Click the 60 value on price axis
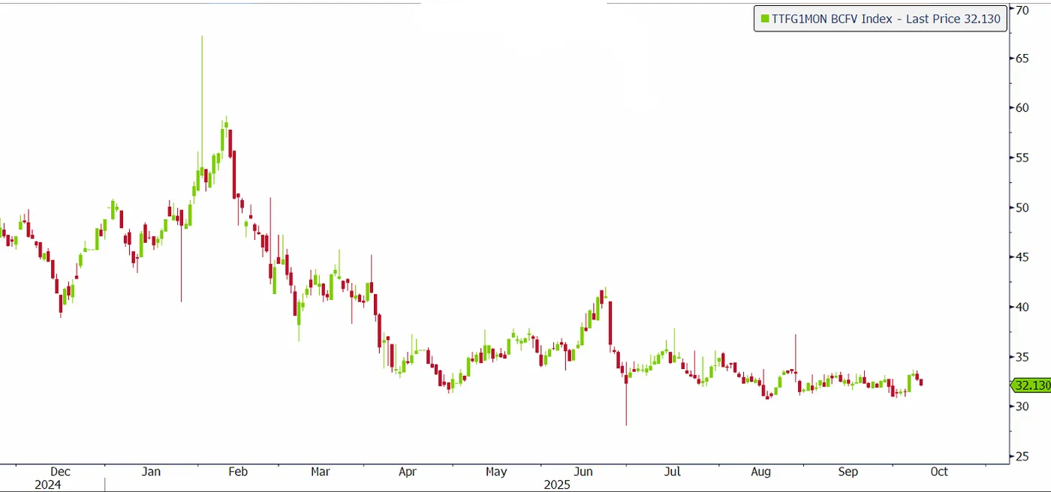The height and width of the screenshot is (492, 1051). (x=1022, y=107)
